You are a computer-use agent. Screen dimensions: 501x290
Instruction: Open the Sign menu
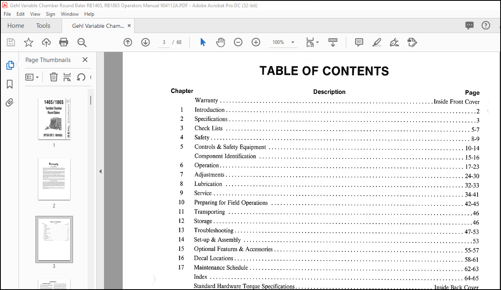point(50,14)
